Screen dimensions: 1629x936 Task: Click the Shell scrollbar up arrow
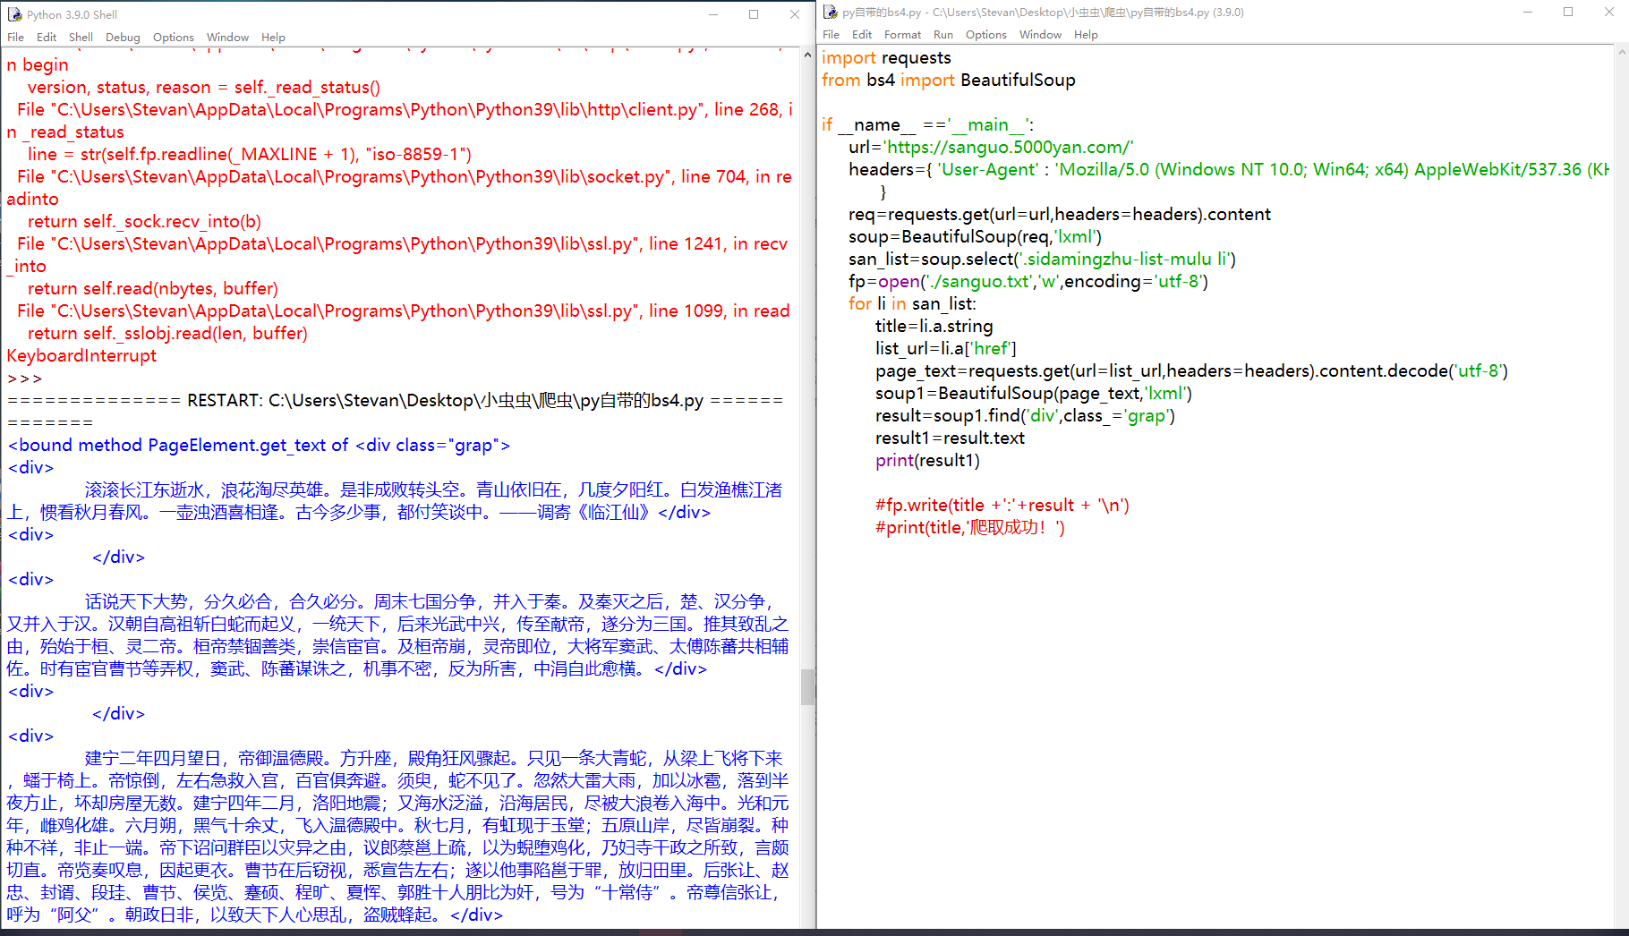[808, 55]
